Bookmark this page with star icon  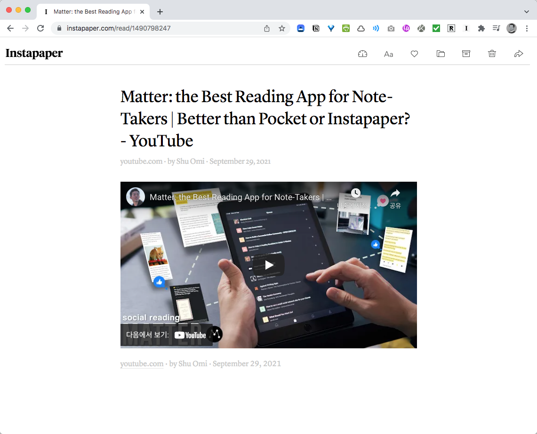[x=282, y=28]
